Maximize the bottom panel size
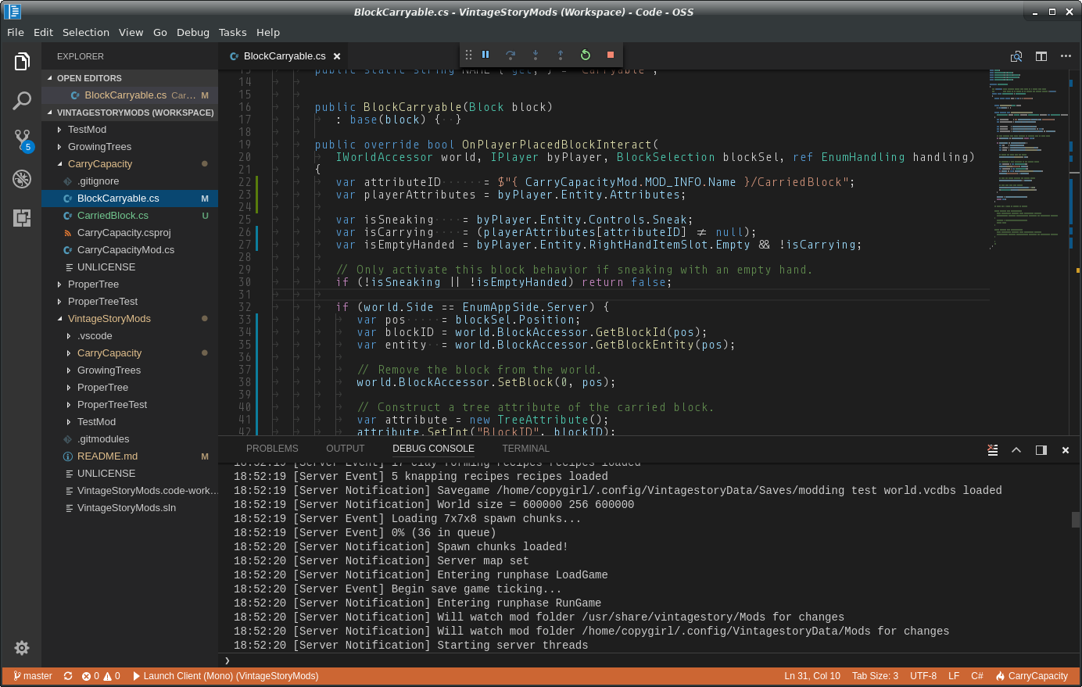 pyautogui.click(x=1016, y=449)
